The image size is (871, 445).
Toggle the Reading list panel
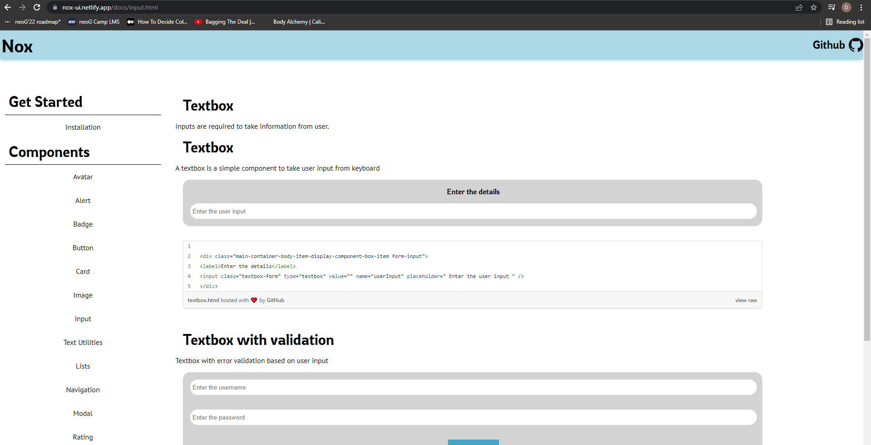846,21
